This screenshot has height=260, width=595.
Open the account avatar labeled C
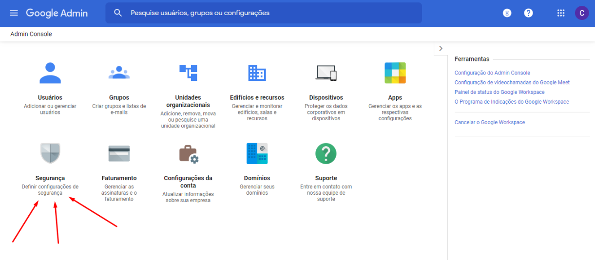[582, 13]
